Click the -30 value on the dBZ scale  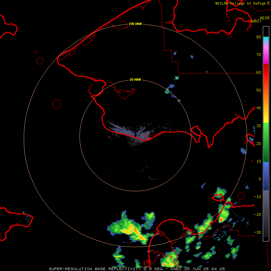click(x=257, y=232)
